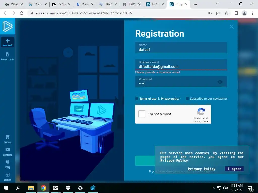Open volume control in tray
Image resolution: width=258 pixels, height=193 pixels.
pos(225,188)
